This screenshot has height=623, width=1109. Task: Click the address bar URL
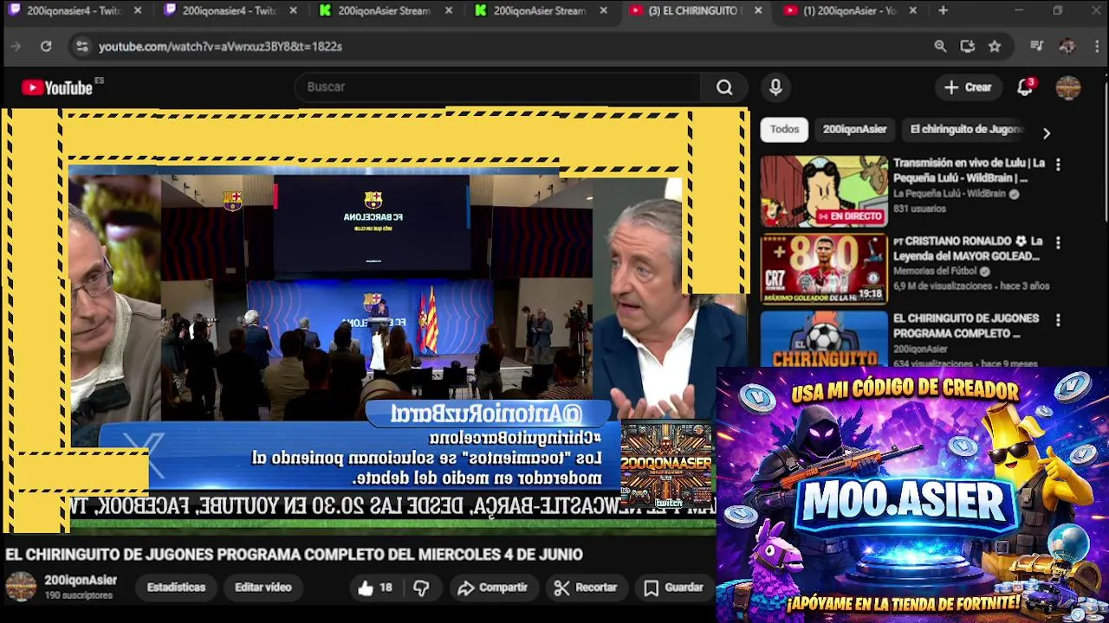coord(220,47)
